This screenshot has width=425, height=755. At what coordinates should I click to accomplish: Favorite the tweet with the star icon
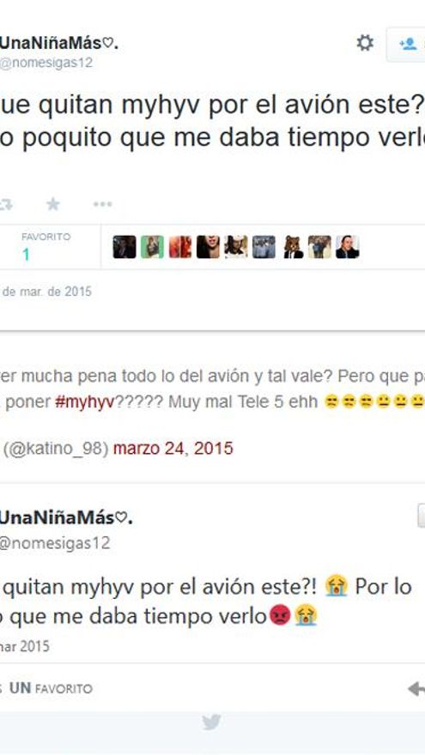tap(53, 205)
